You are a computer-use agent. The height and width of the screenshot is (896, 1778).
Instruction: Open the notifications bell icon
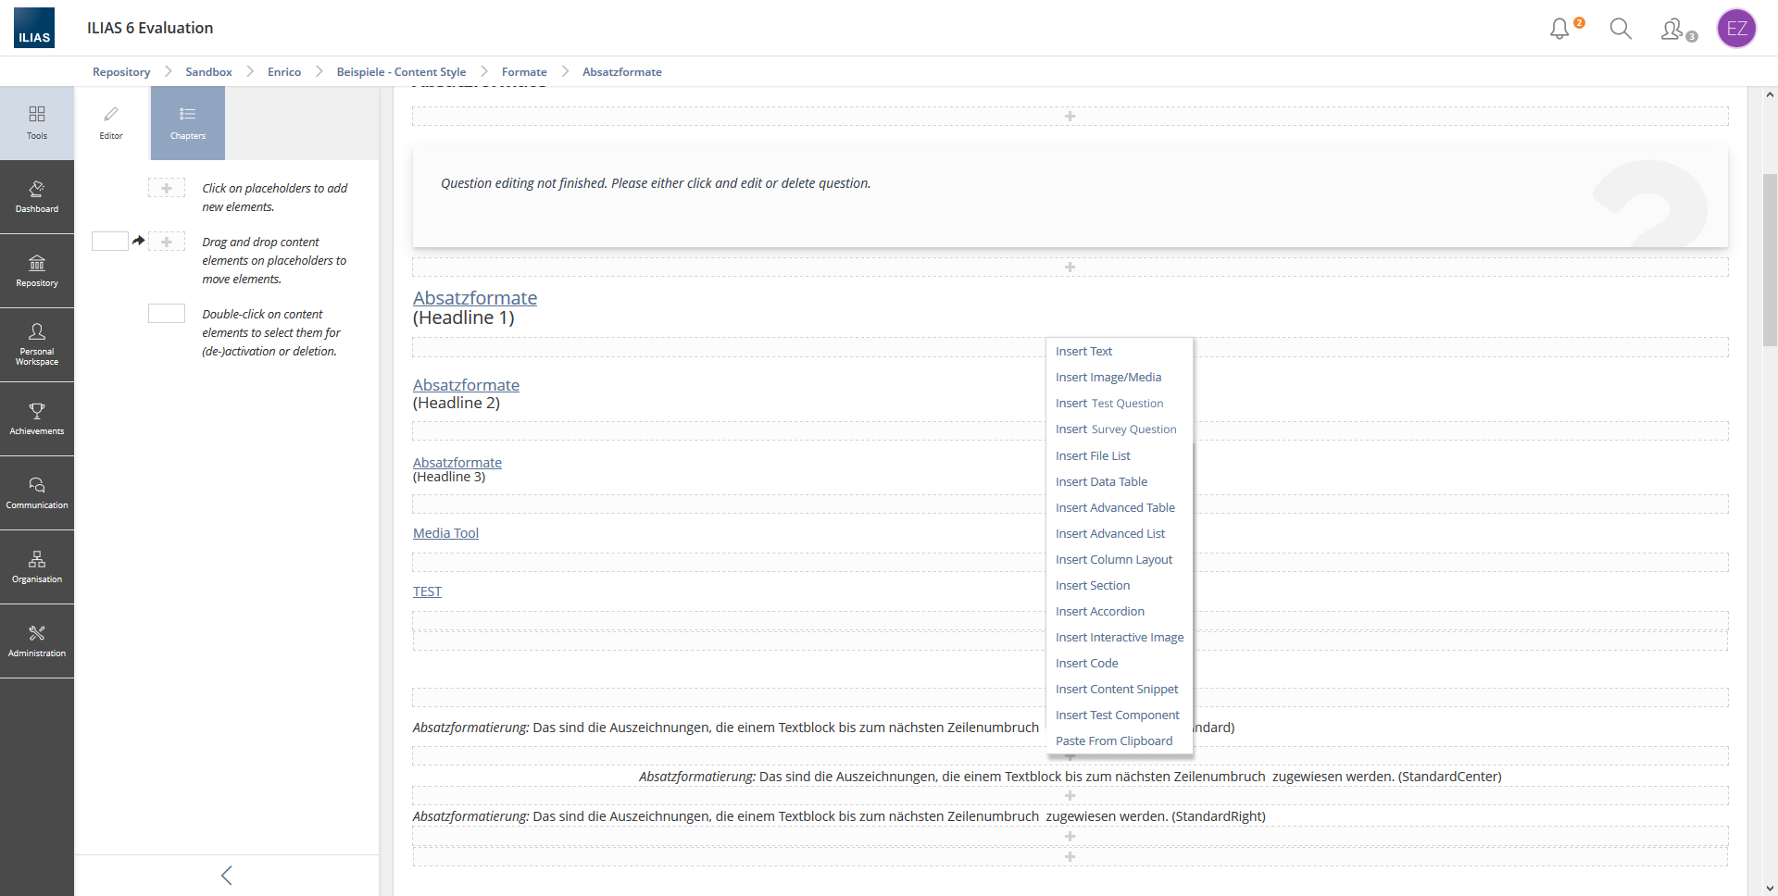click(1560, 29)
